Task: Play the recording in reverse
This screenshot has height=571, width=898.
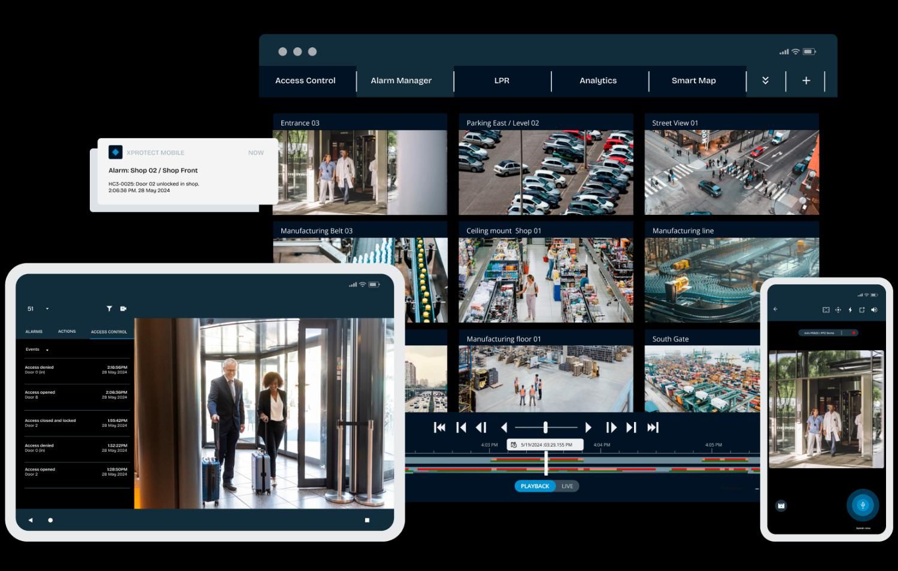Action: (504, 427)
